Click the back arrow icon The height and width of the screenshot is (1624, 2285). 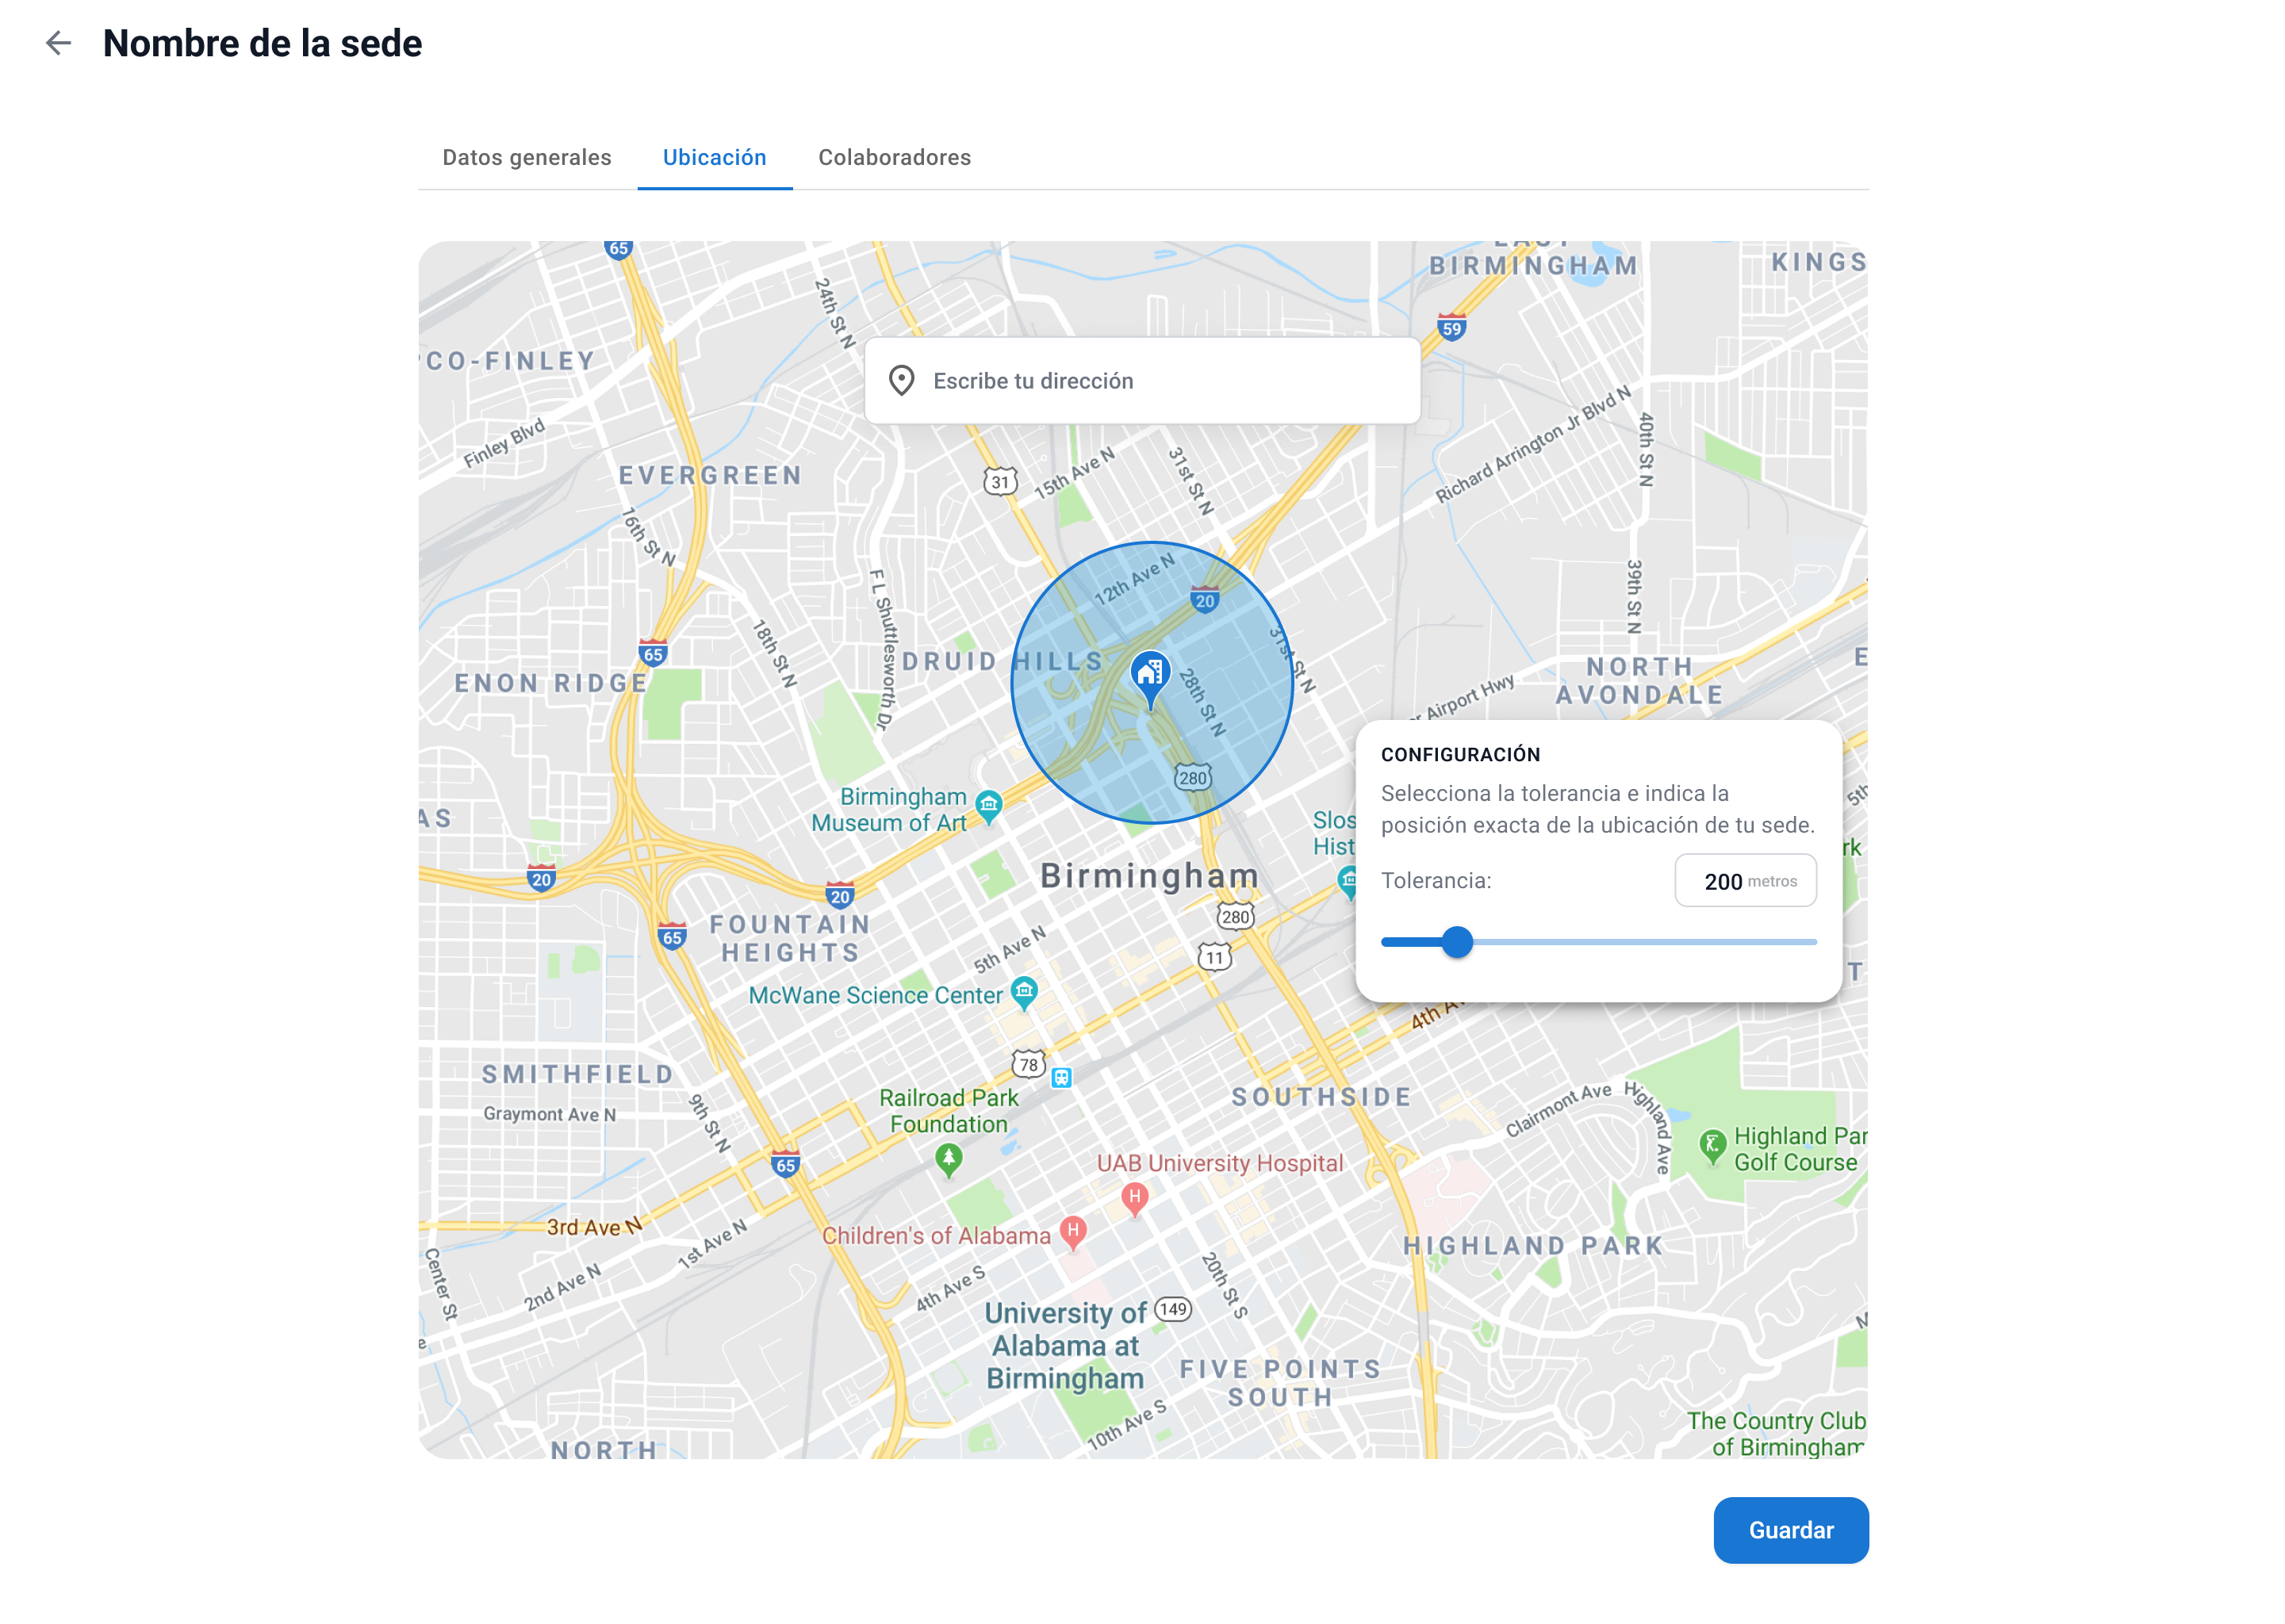[59, 43]
